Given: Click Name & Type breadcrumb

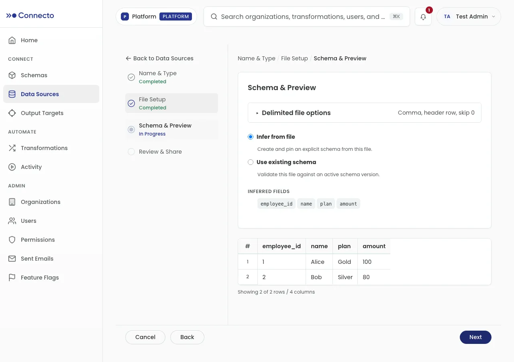Looking at the screenshot, I should tap(257, 58).
